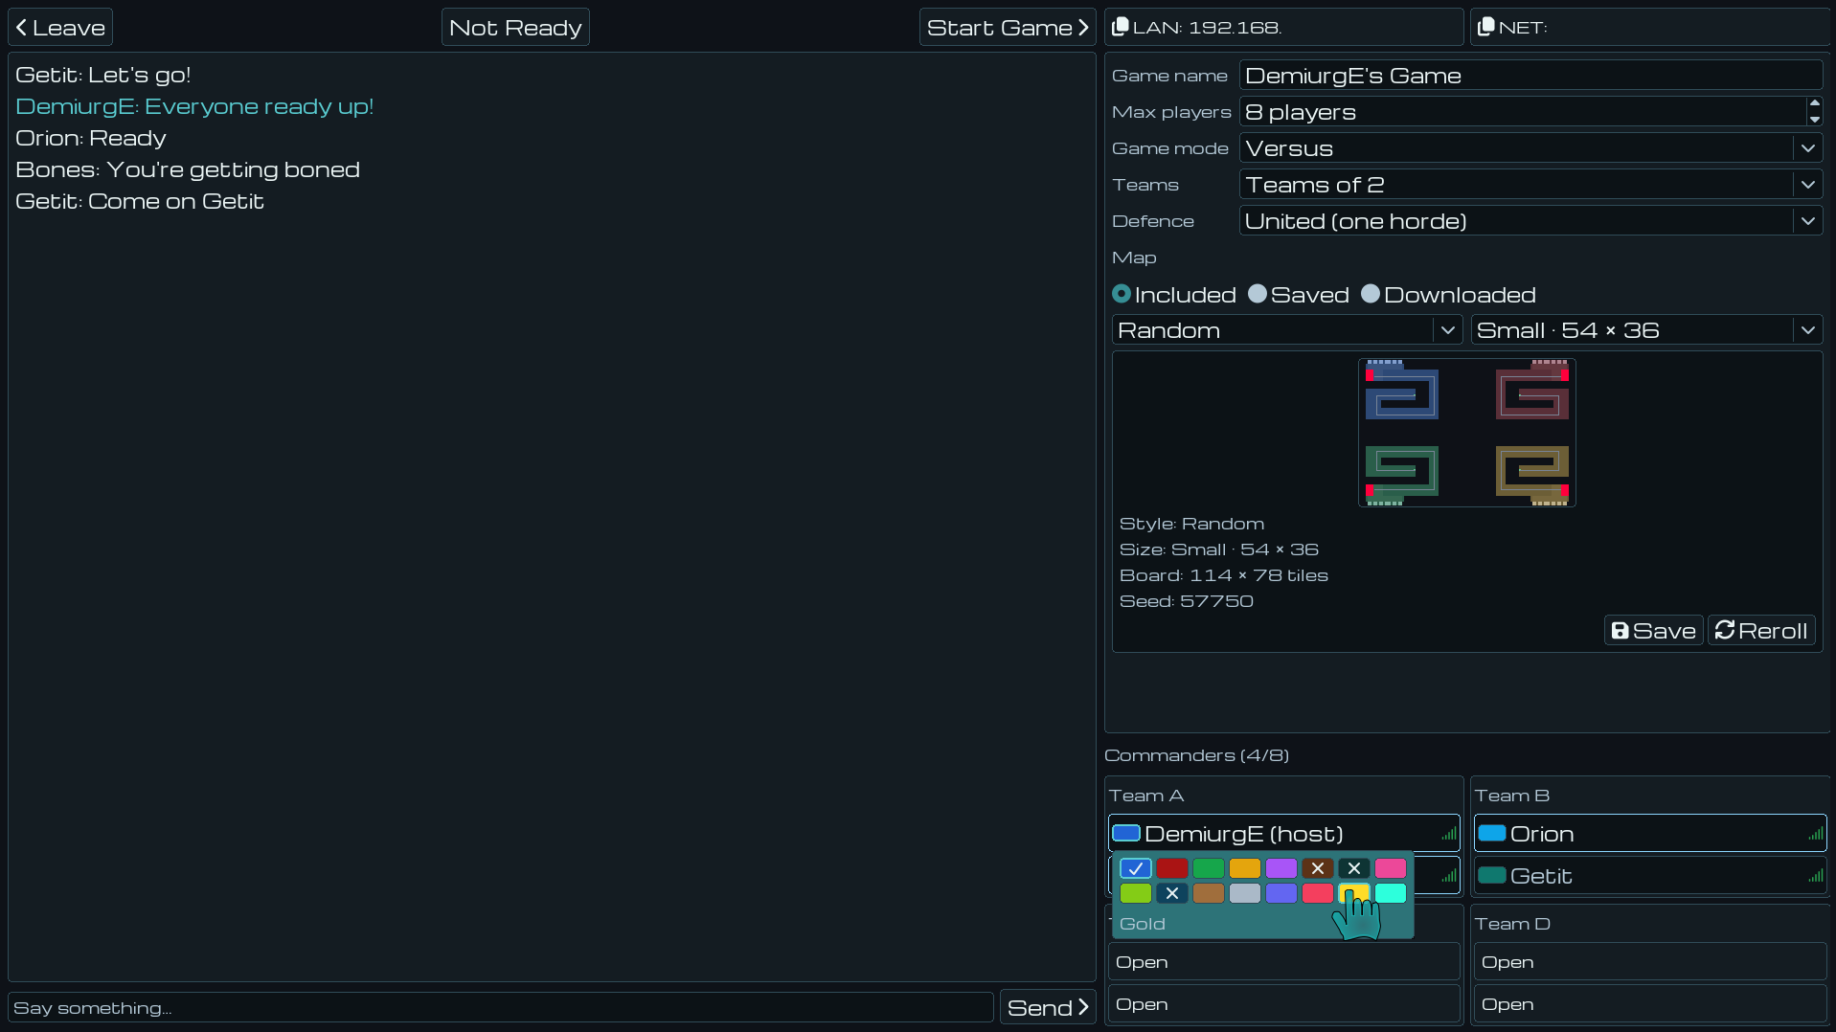The width and height of the screenshot is (1836, 1032).
Task: Choose the orange color swatch
Action: tap(1245, 868)
